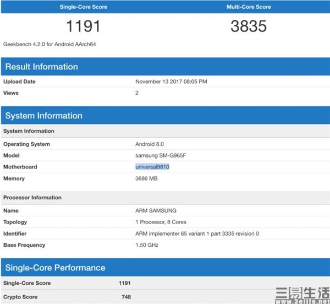Click the blue System Information section banner
This screenshot has height=304, width=330.
click(166, 115)
